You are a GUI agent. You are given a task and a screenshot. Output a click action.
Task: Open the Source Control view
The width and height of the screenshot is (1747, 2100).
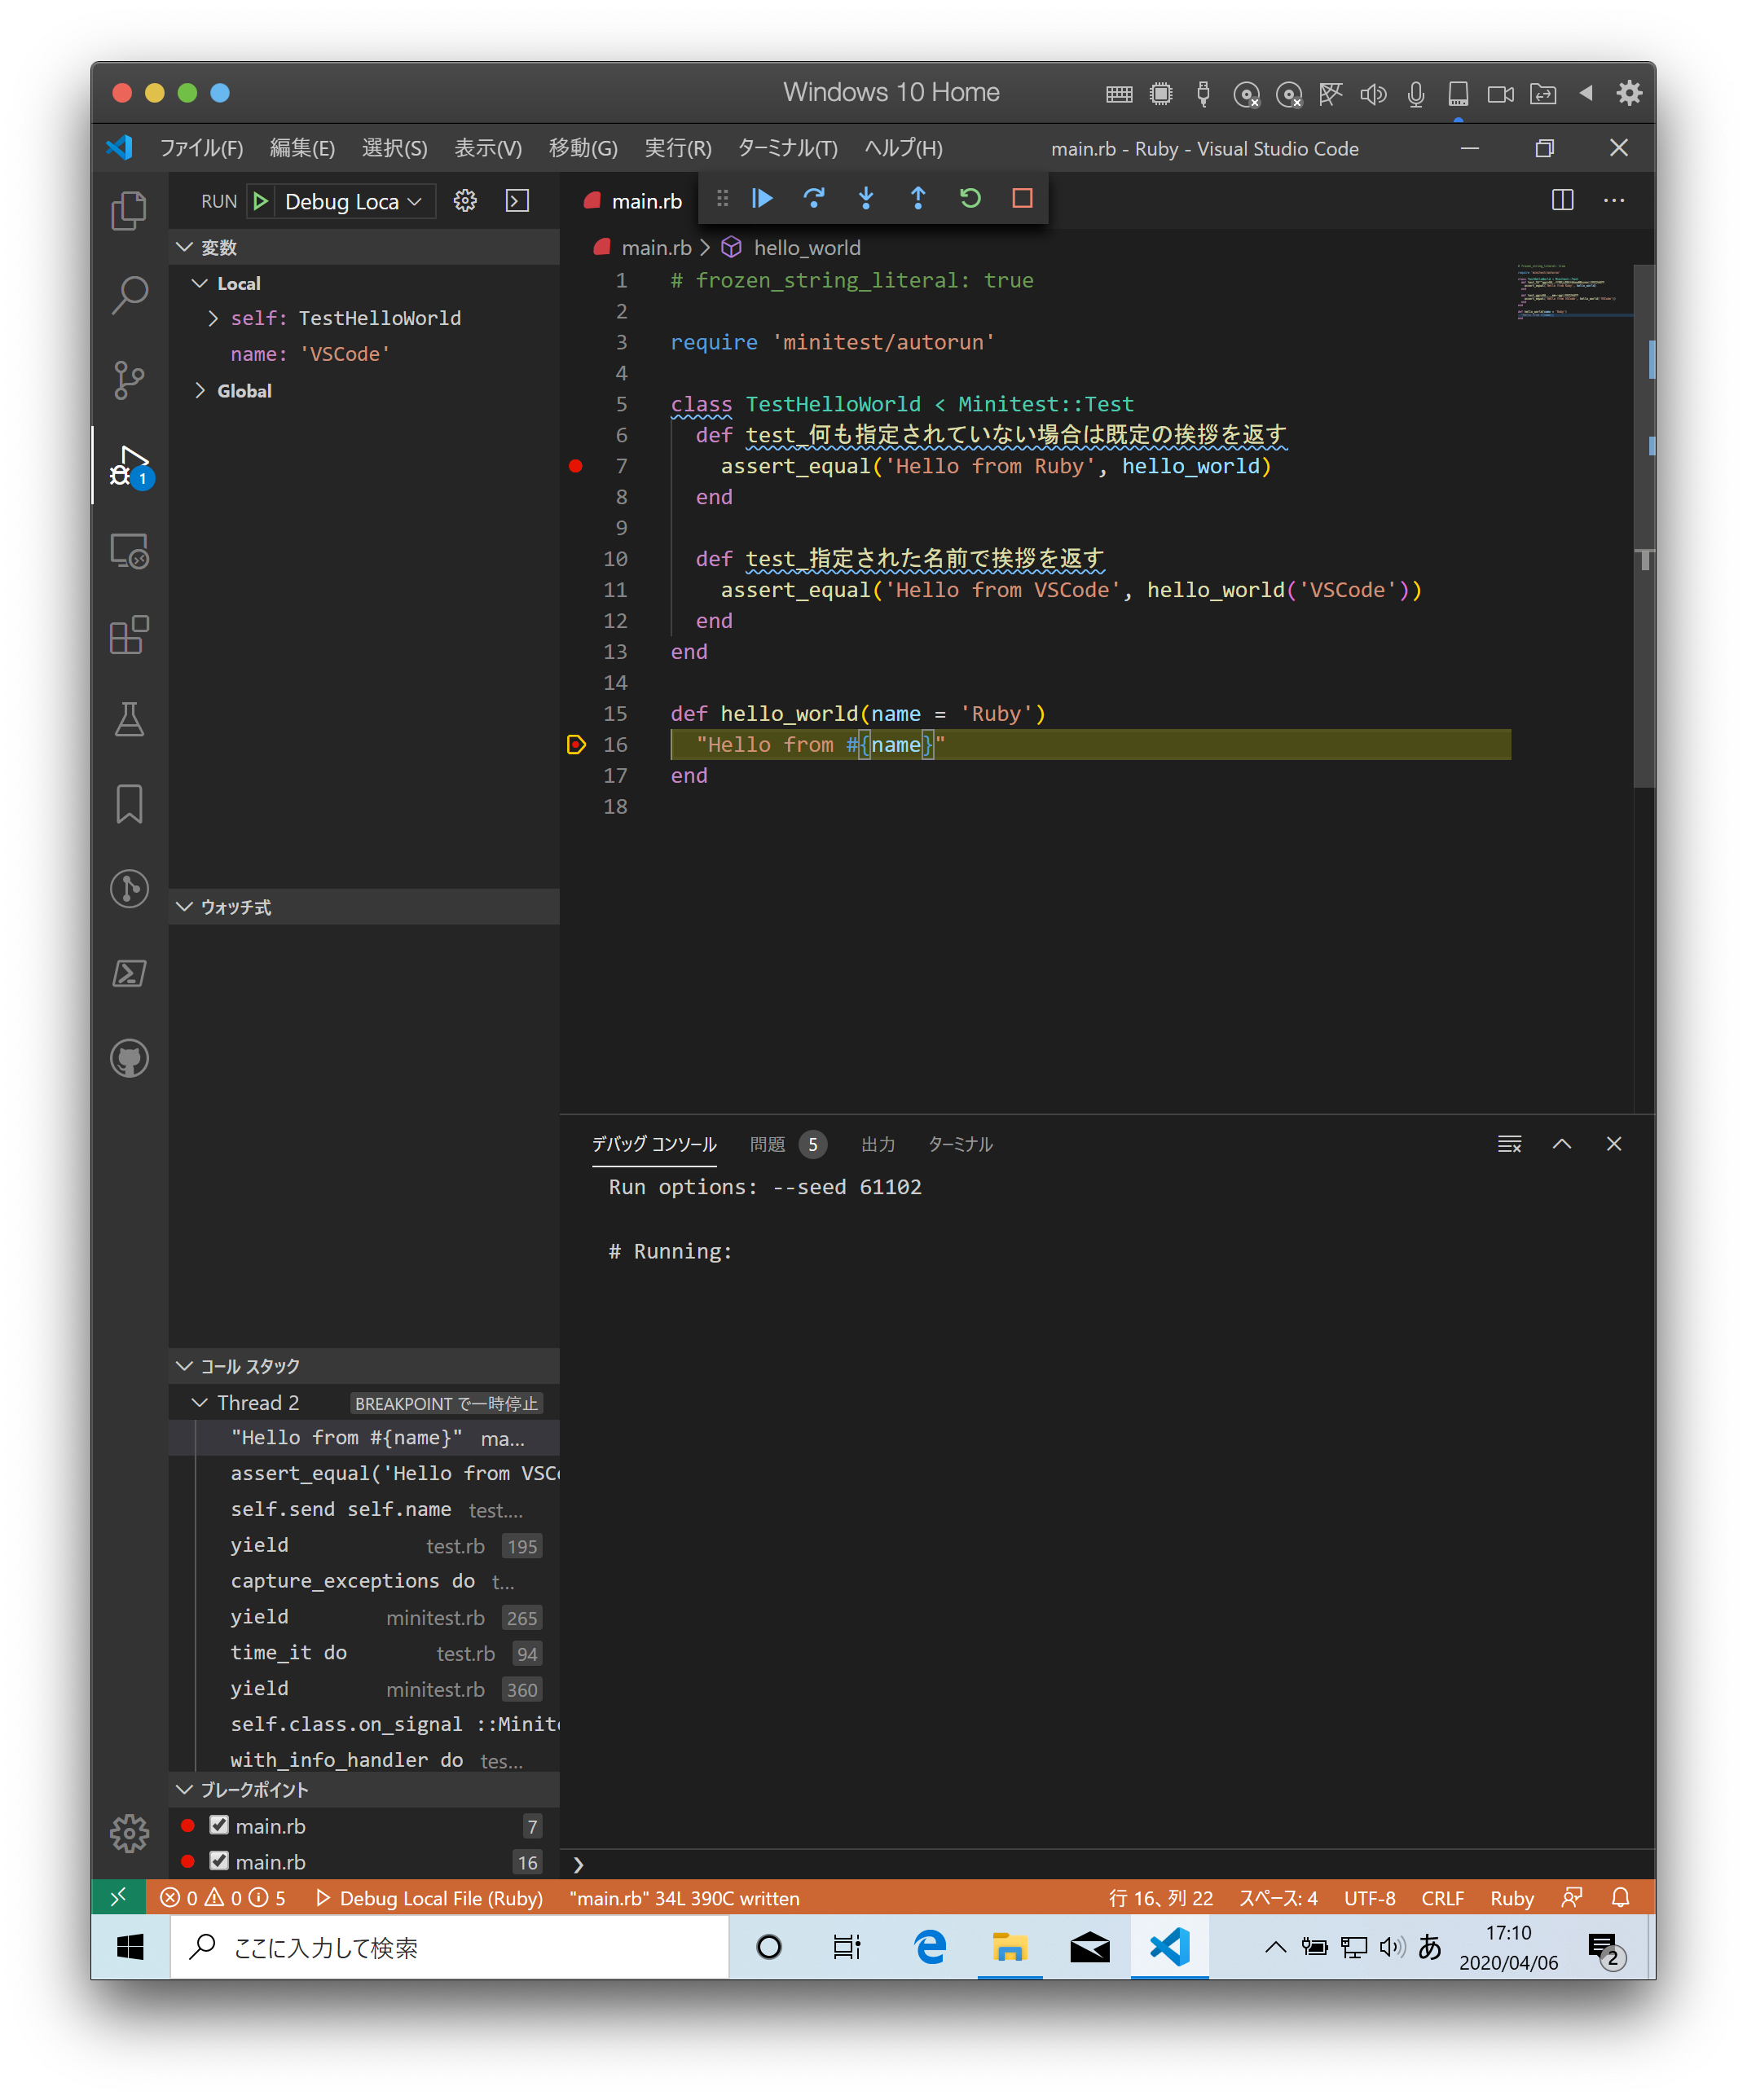pos(129,381)
